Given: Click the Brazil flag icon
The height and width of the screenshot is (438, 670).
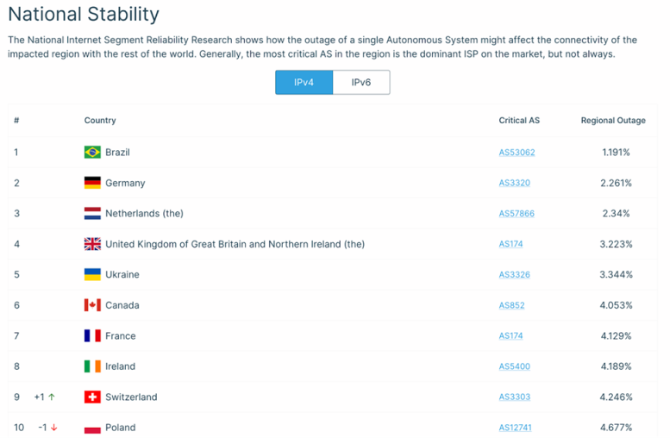Looking at the screenshot, I should (x=92, y=153).
